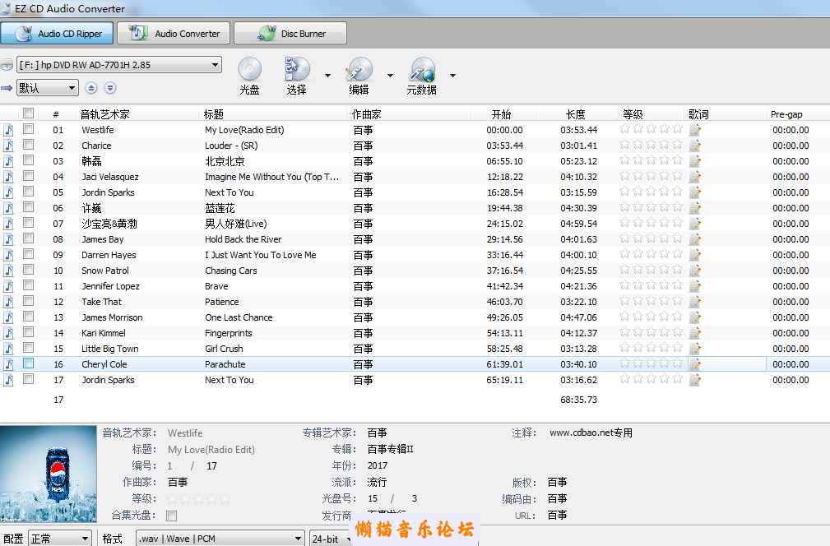
Task: Check the box for track 01 Westlife
Action: tap(29, 128)
